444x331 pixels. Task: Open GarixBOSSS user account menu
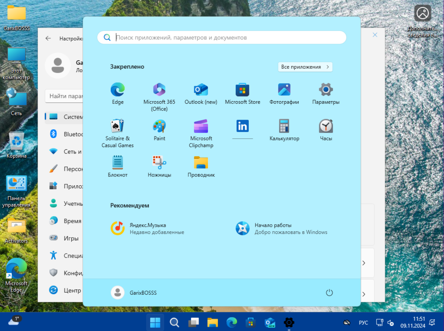click(x=134, y=293)
